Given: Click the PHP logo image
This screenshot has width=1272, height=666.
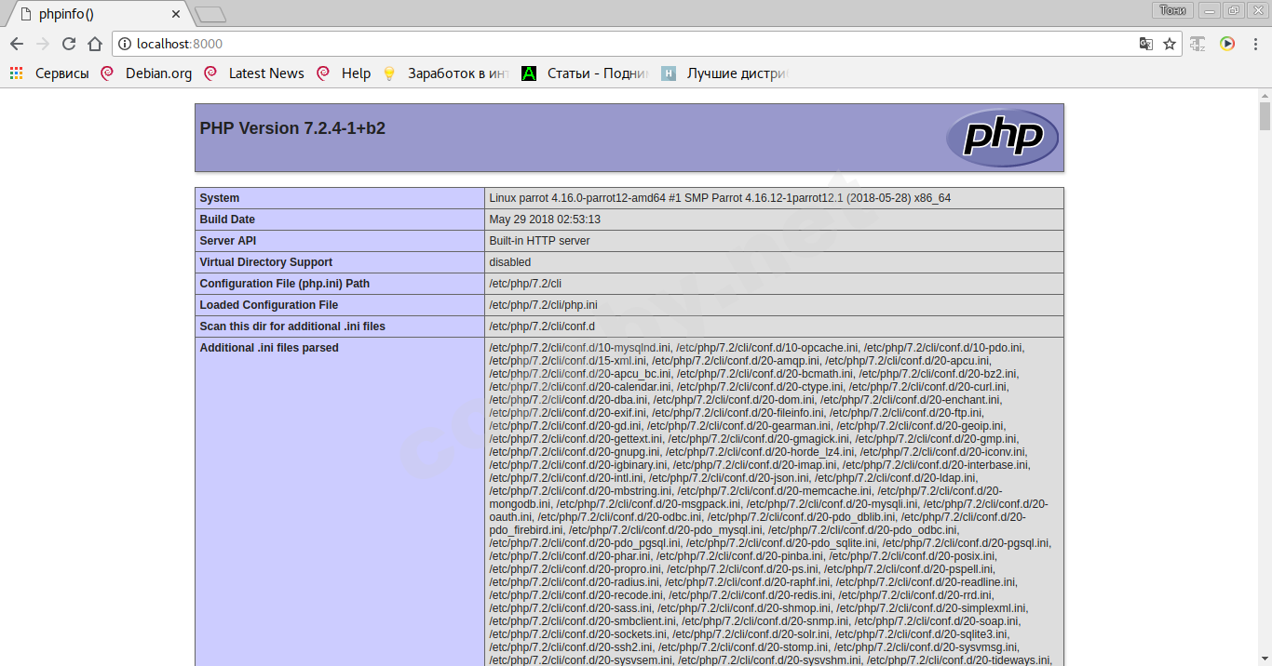Looking at the screenshot, I should click(x=1002, y=138).
